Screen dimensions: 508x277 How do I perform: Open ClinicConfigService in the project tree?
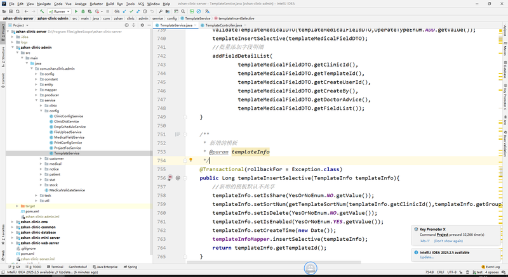coord(68,116)
